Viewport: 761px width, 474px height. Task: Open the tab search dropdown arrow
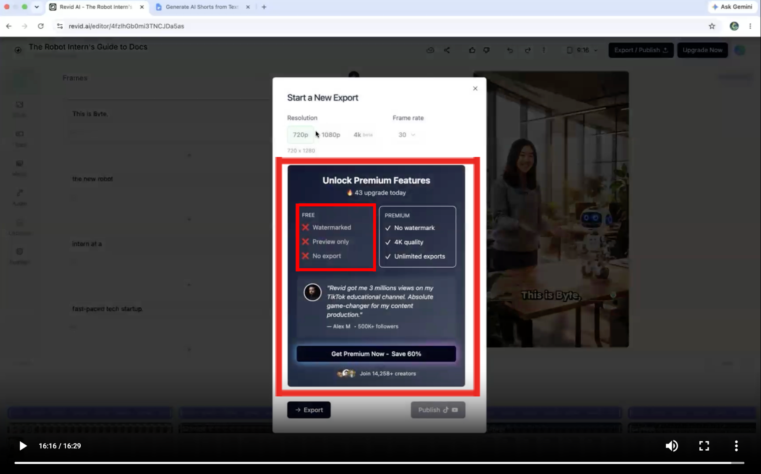(37, 7)
